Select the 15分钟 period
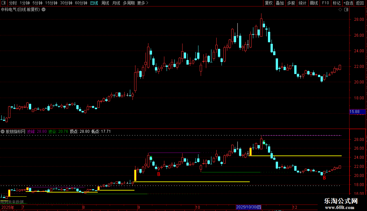Screen dimensions: 367x211 click(x=51, y=3)
